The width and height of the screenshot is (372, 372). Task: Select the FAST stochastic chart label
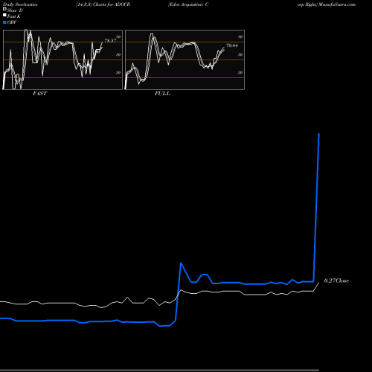pos(39,94)
